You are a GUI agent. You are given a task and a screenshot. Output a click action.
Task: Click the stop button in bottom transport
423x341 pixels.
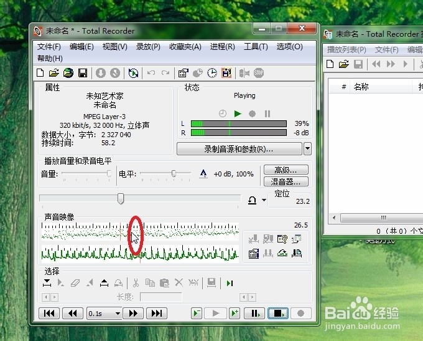(278, 314)
